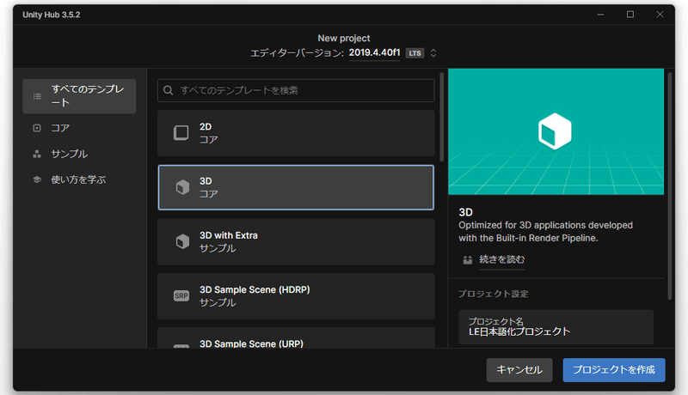Select the 3D コア template
Viewport: 688px width, 395px height.
click(x=296, y=187)
